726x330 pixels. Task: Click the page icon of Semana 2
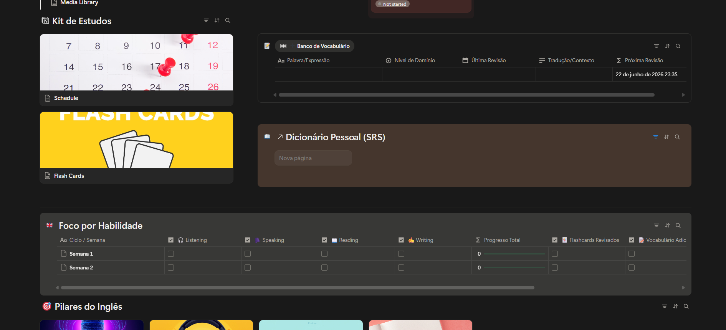[x=64, y=267]
